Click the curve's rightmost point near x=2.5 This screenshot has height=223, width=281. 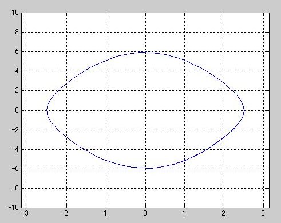click(x=244, y=110)
